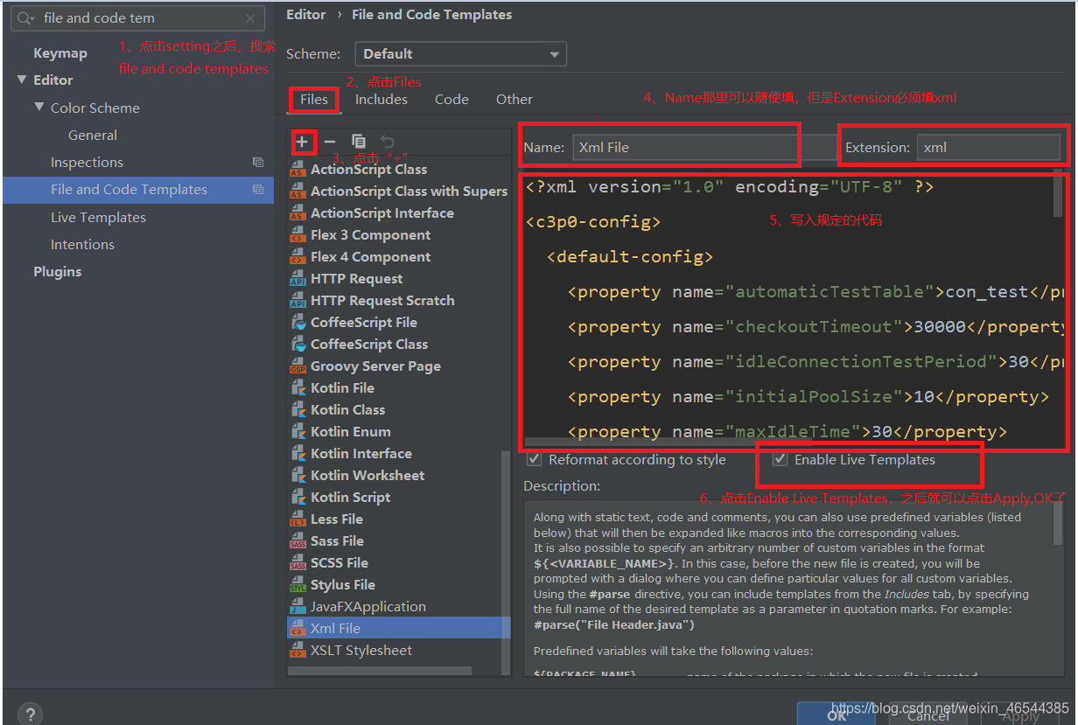Viewport: 1078px width, 725px height.
Task: Click the XSLT Stylesheet icon
Action: 297,651
